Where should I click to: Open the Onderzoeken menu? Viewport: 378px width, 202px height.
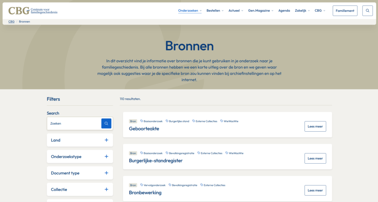click(190, 11)
